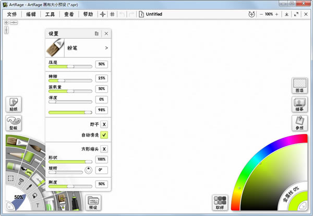Toggle the 方形笔头 square head checkbox
The height and width of the screenshot is (216, 313).
[x=104, y=149]
